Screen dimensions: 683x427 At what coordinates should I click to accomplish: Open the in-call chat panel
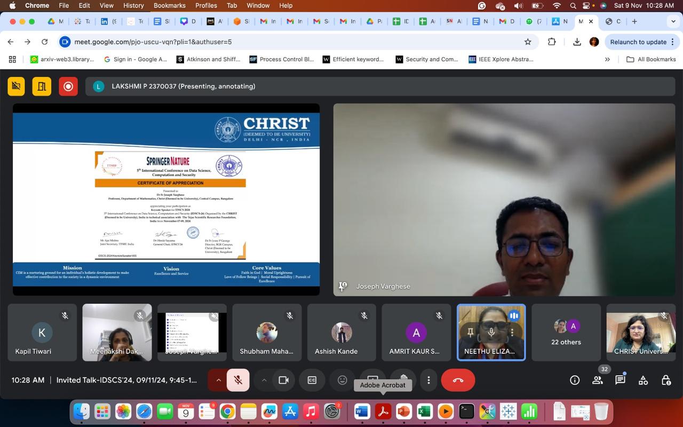(620, 380)
